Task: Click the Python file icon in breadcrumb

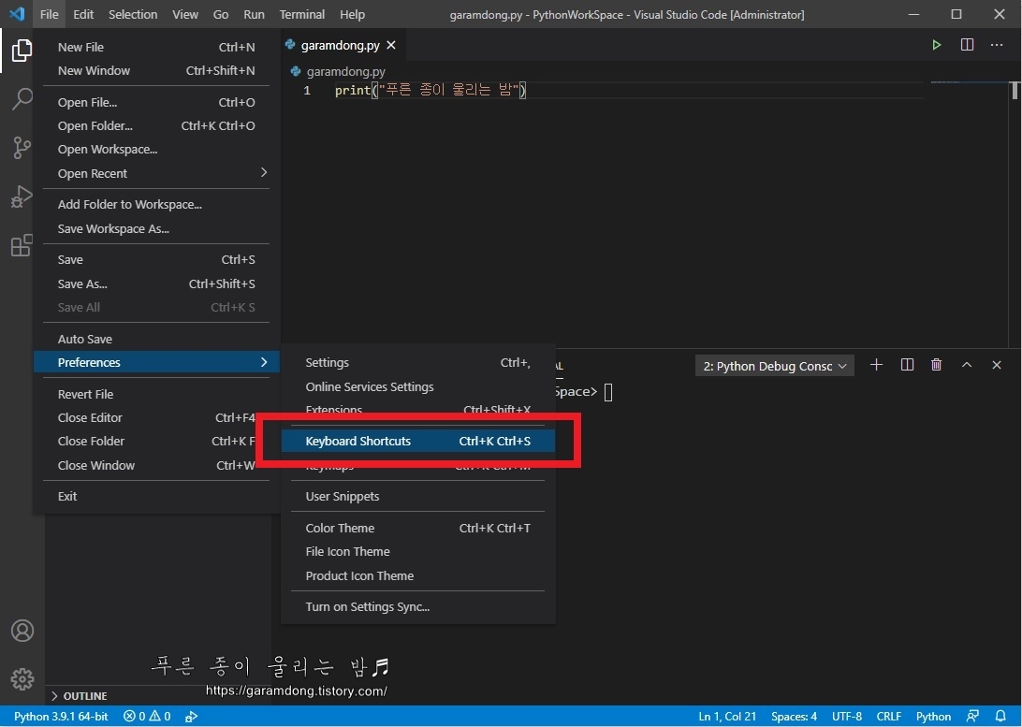Action: tap(296, 72)
